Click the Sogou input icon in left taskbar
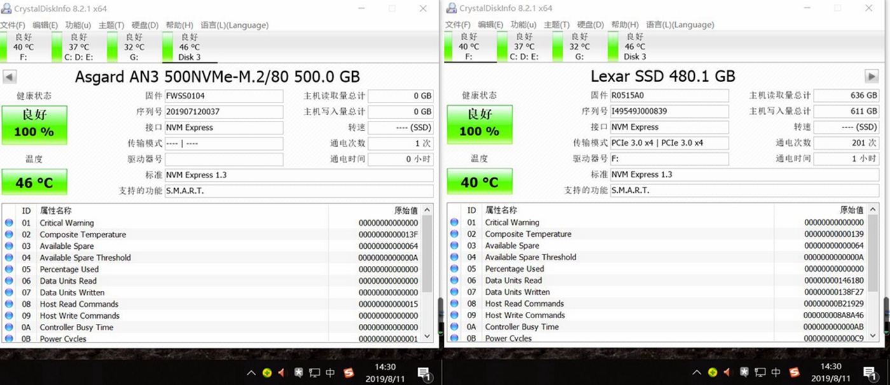 (x=348, y=373)
